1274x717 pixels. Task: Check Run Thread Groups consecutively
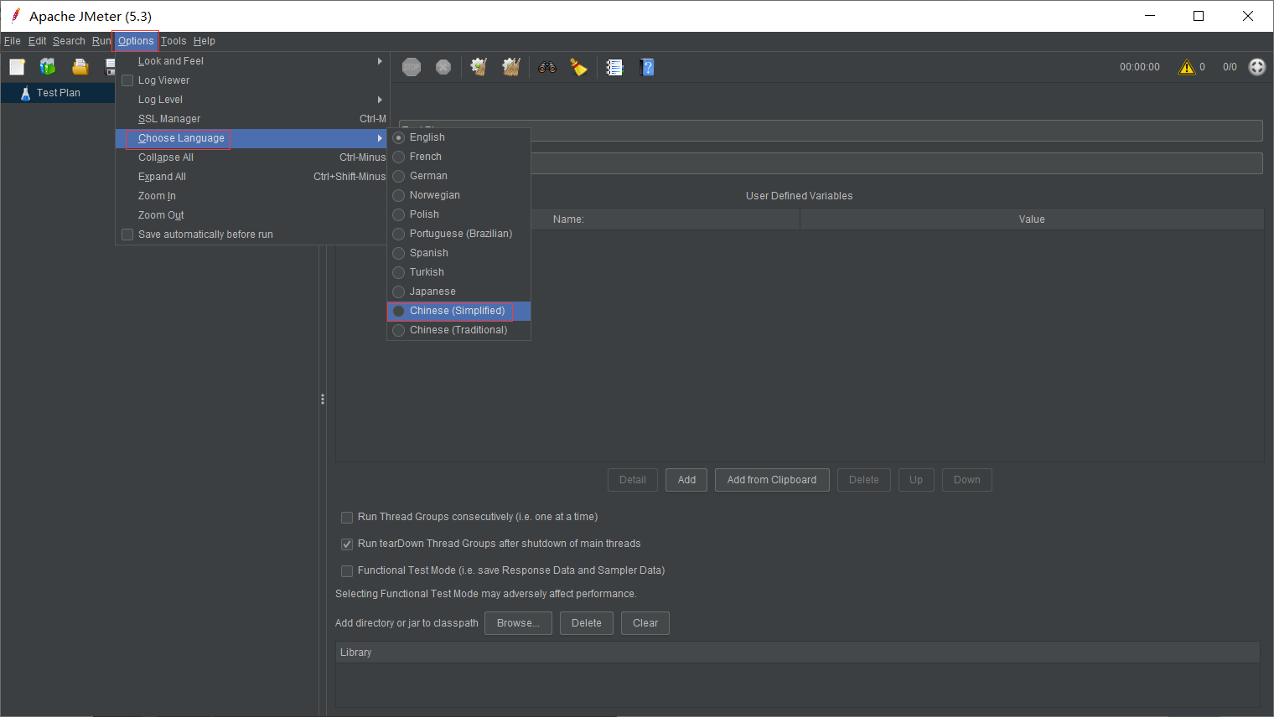[x=347, y=518]
